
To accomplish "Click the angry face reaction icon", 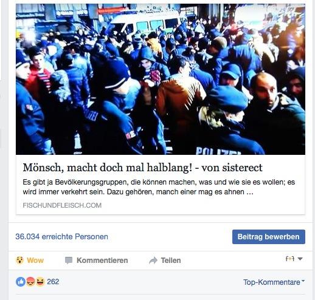I will [30, 282].
